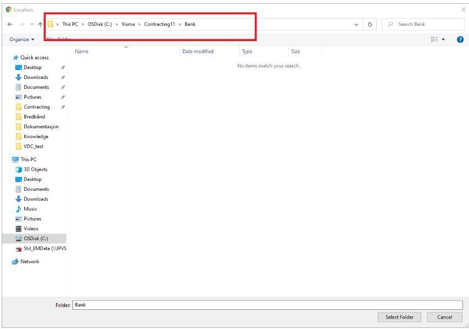Click the 3D Objects cube icon
The image size is (469, 329).
[x=19, y=169]
